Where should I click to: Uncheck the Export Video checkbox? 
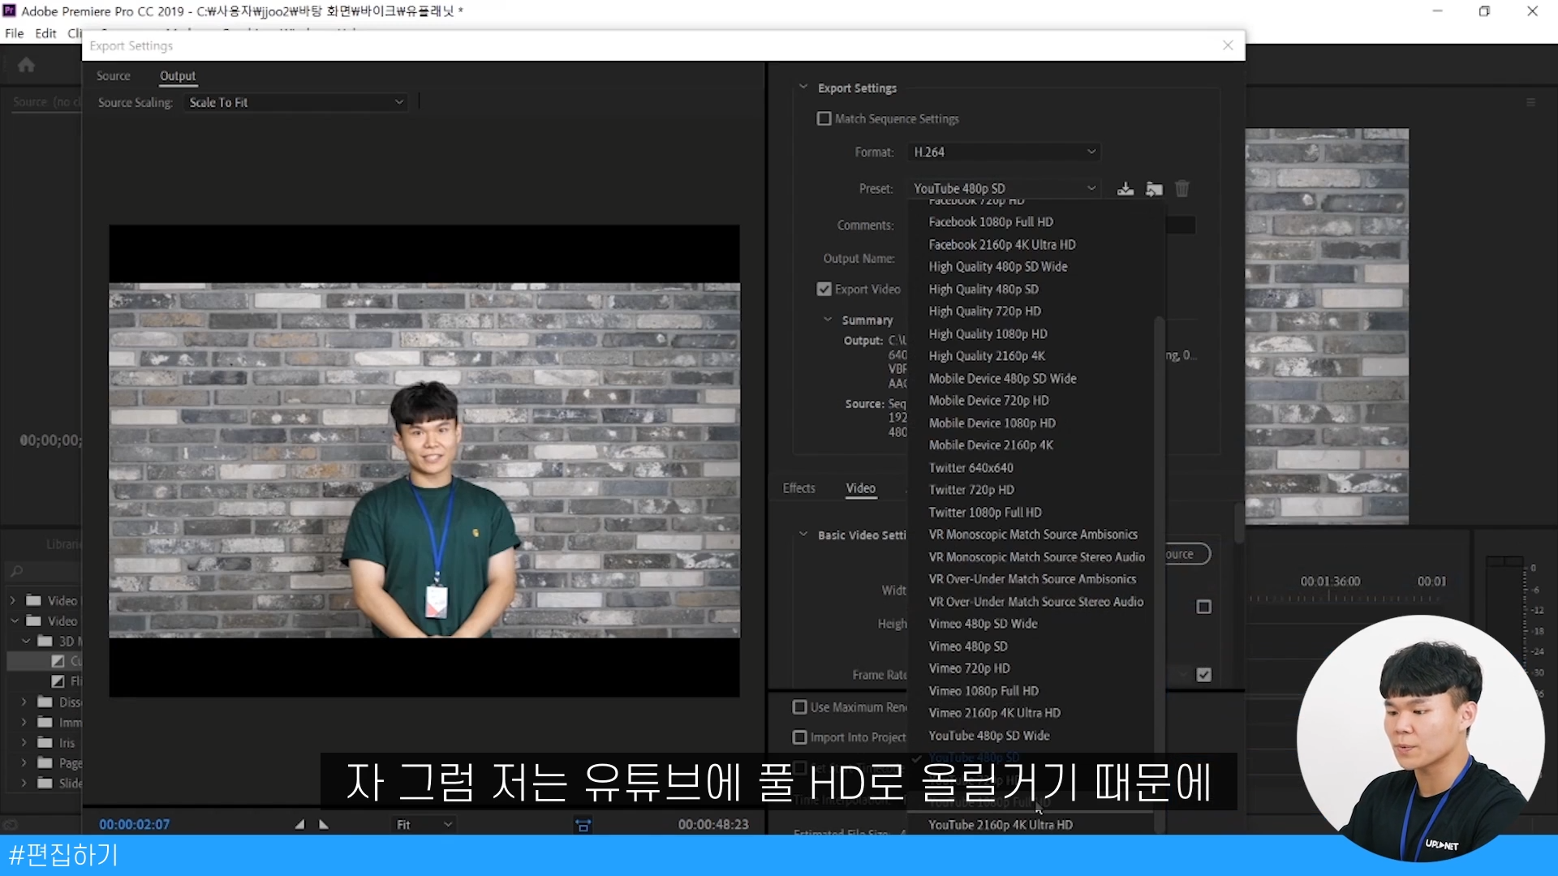click(824, 290)
